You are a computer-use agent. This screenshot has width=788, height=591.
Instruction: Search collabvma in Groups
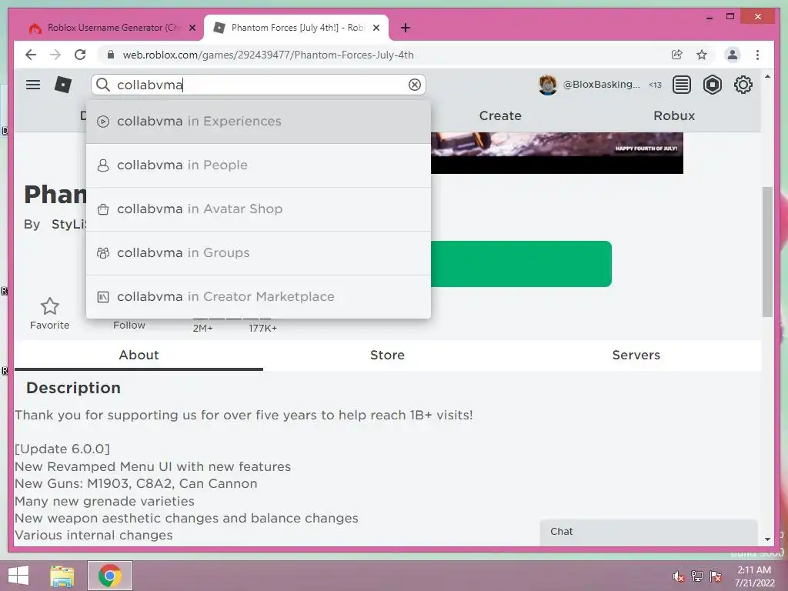pyautogui.click(x=259, y=252)
